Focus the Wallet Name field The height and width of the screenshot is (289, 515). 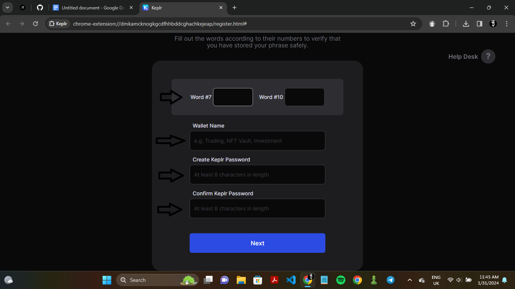[257, 141]
